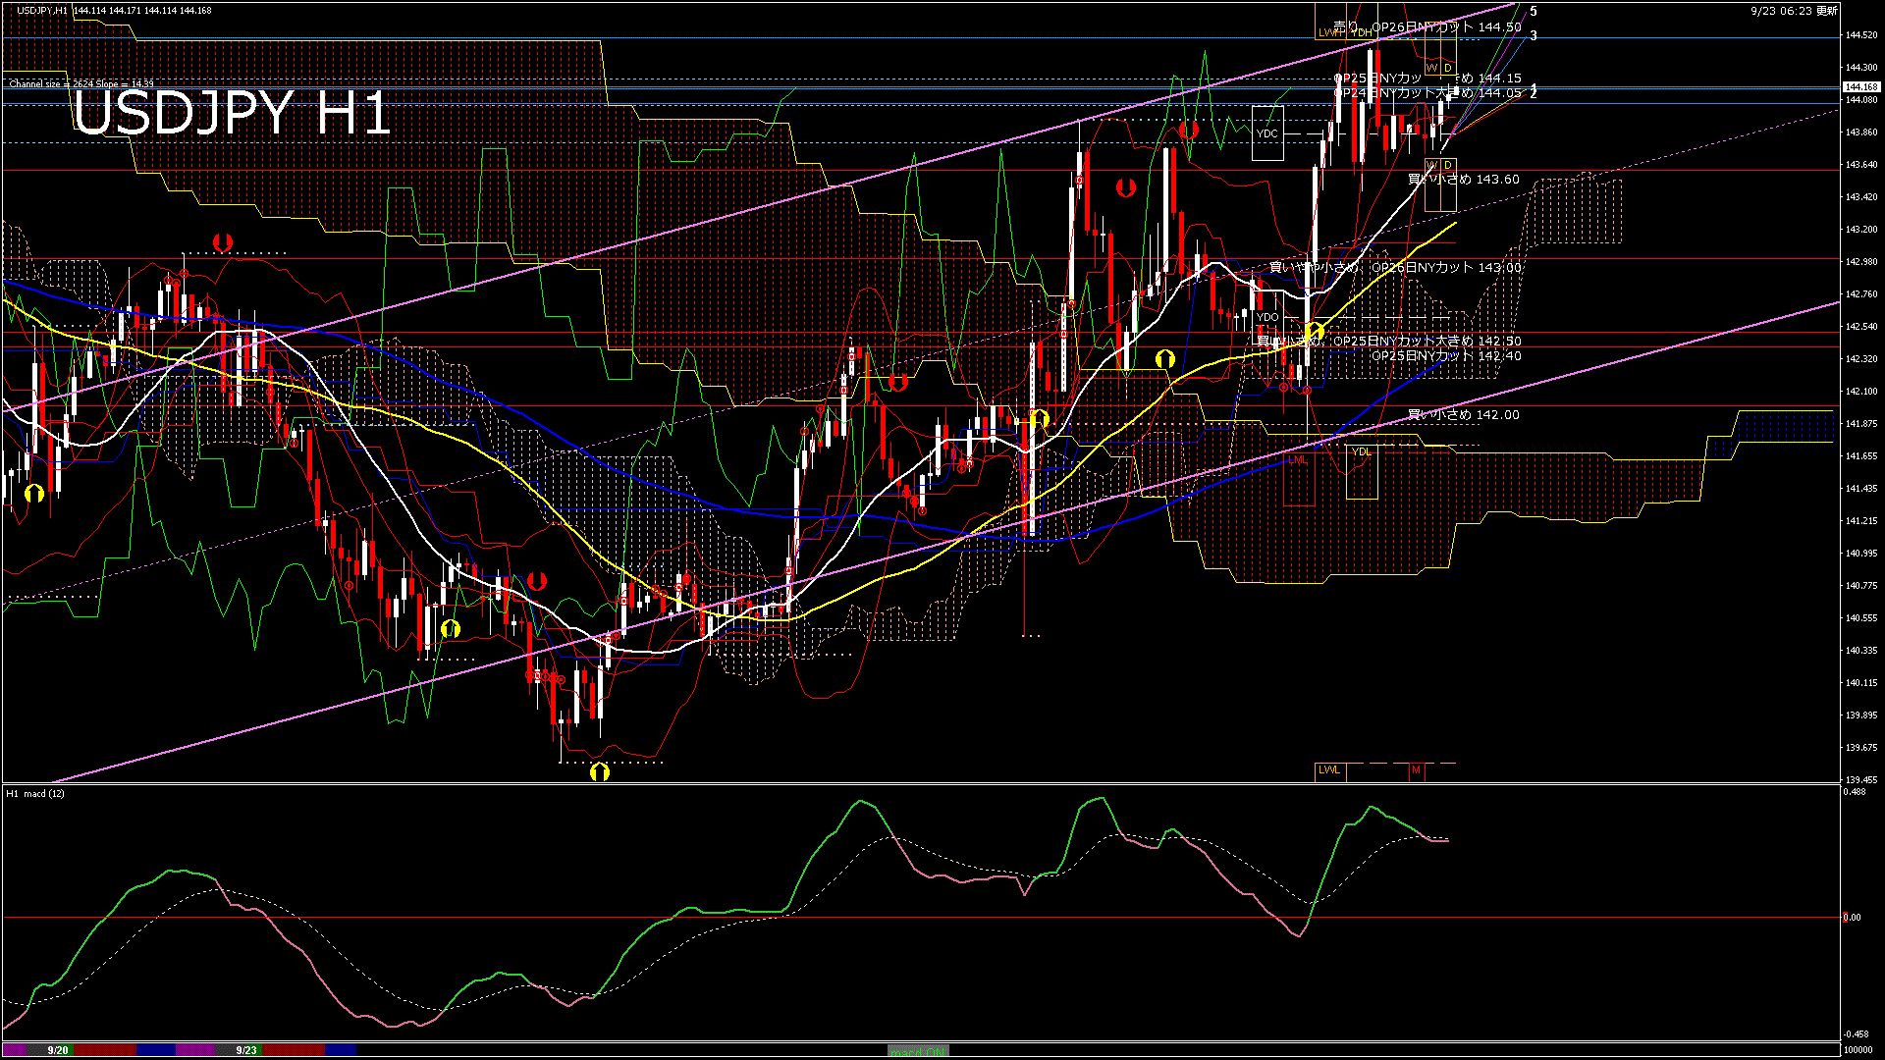Select the LWH level box at top
The image size is (1885, 1060).
pyautogui.click(x=1329, y=32)
